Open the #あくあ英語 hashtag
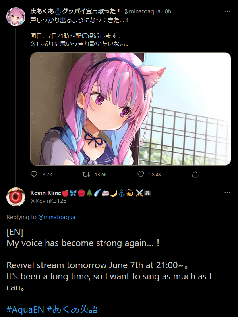Screen dimensions: 238x317 point(72,309)
